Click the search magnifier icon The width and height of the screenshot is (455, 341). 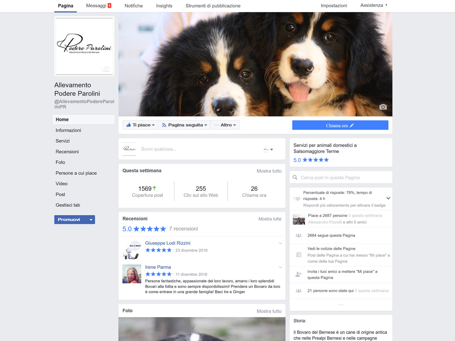tap(295, 177)
